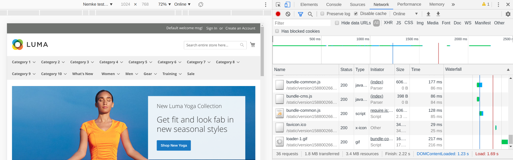Follow the Create an Account link
The width and height of the screenshot is (513, 160).
[240, 28]
